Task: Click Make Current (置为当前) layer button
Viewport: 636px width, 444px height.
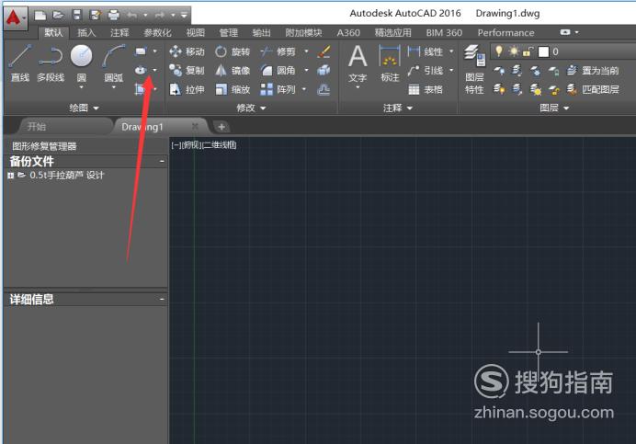Action: 593,70
